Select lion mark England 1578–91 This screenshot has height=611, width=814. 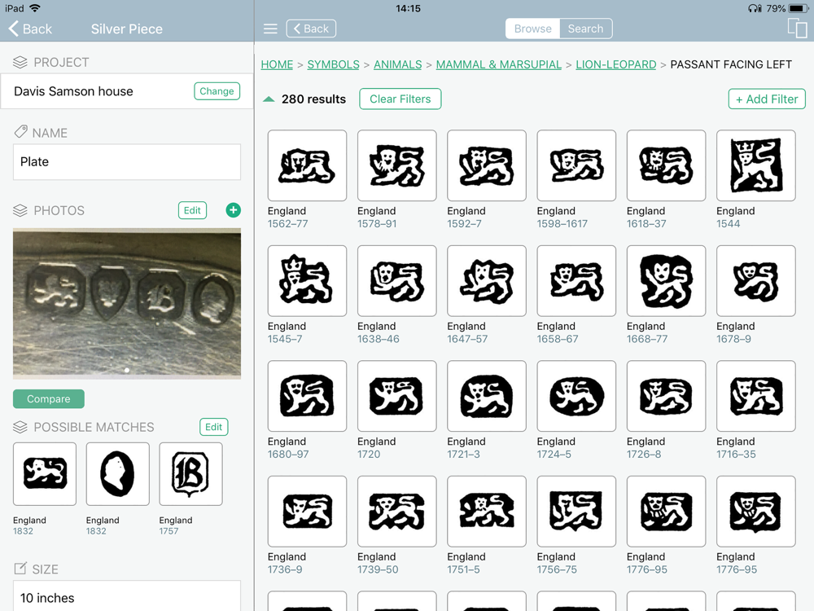396,165
